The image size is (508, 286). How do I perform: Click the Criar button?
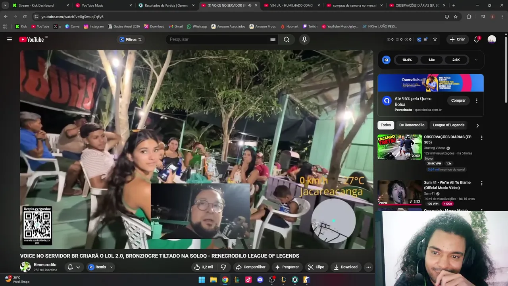pyautogui.click(x=457, y=39)
